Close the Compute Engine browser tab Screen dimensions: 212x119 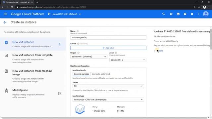(x=32, y=2)
